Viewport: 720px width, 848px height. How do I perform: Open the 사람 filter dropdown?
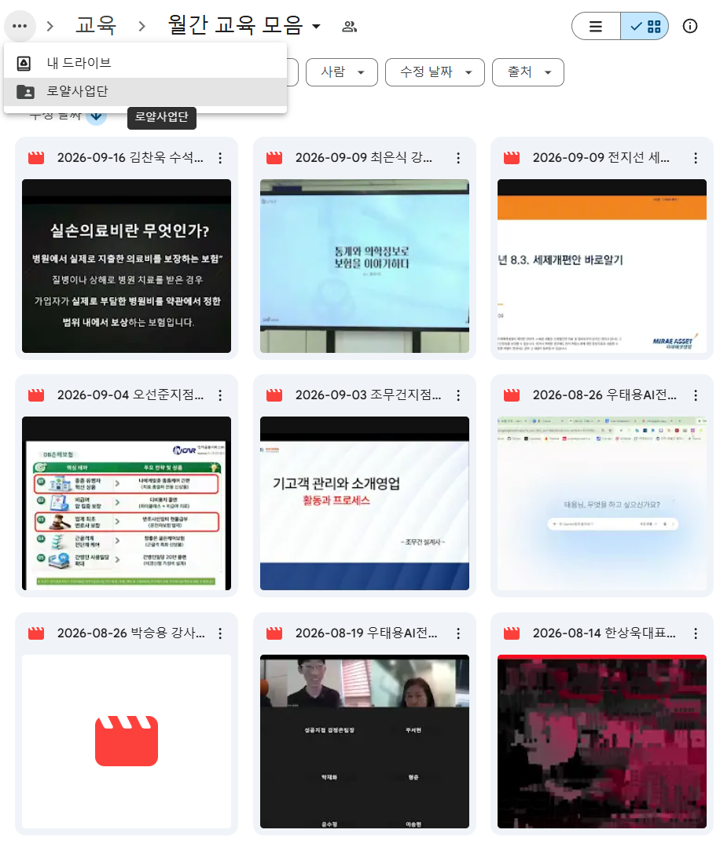coord(342,72)
